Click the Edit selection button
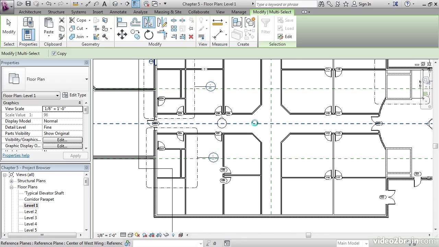Screen dimensions: 439x247 click(285, 37)
